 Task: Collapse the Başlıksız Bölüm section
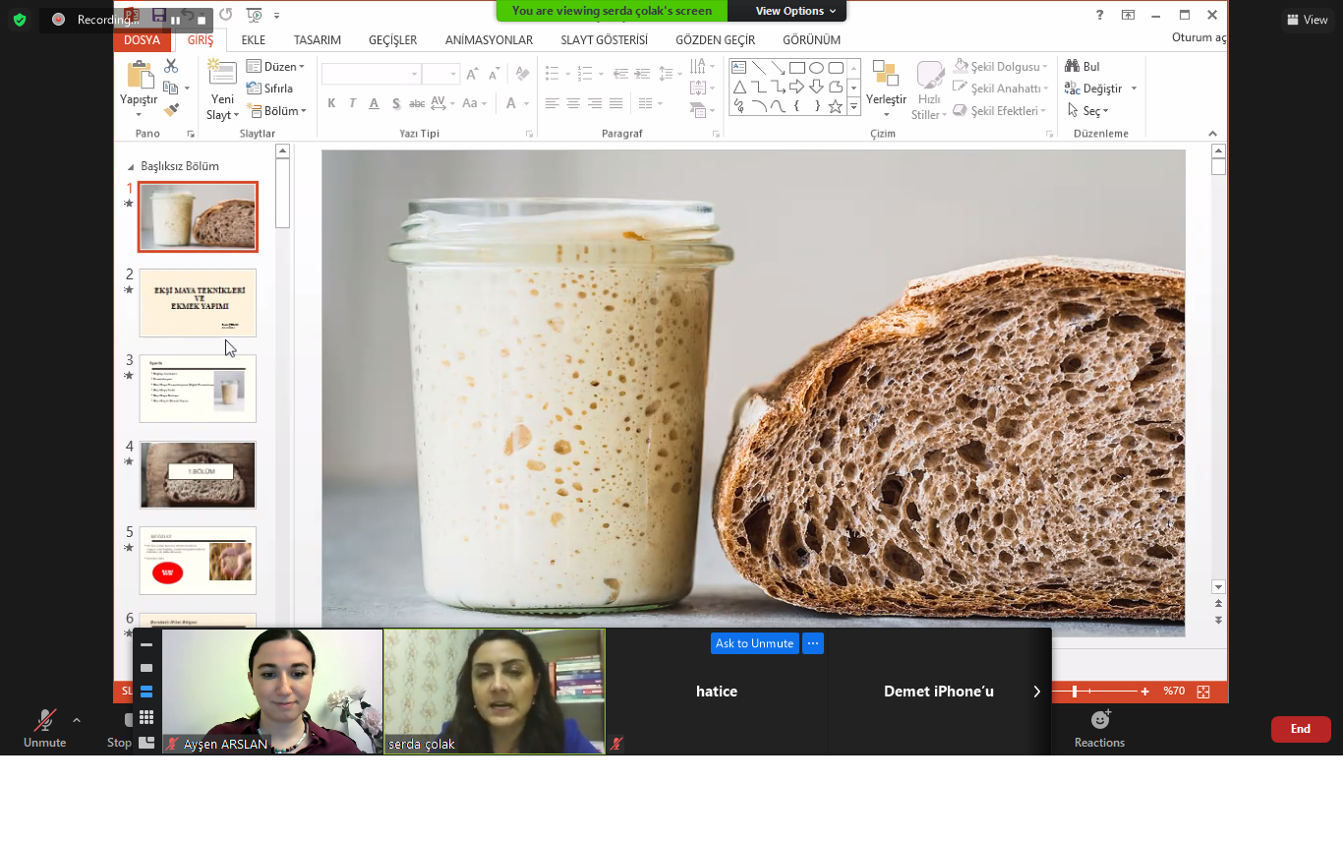coord(131,166)
